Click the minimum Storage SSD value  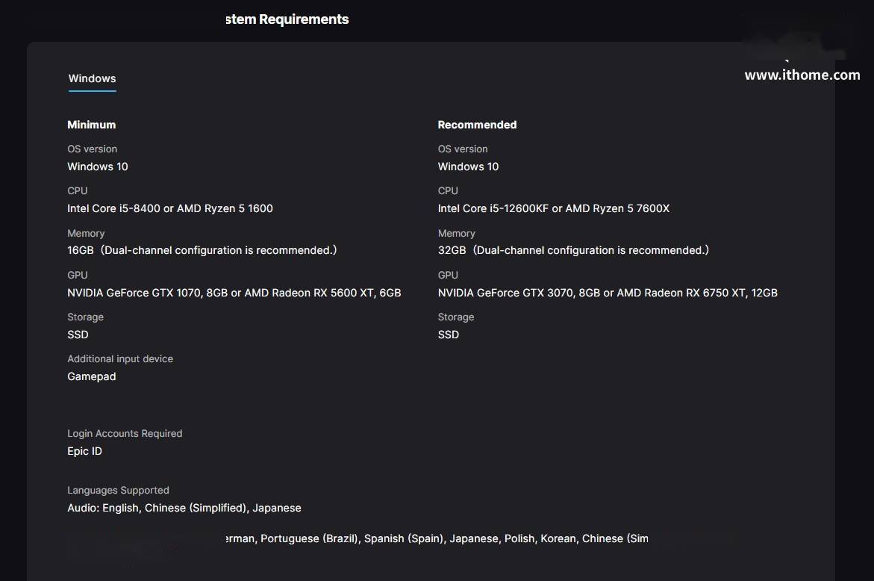(78, 335)
